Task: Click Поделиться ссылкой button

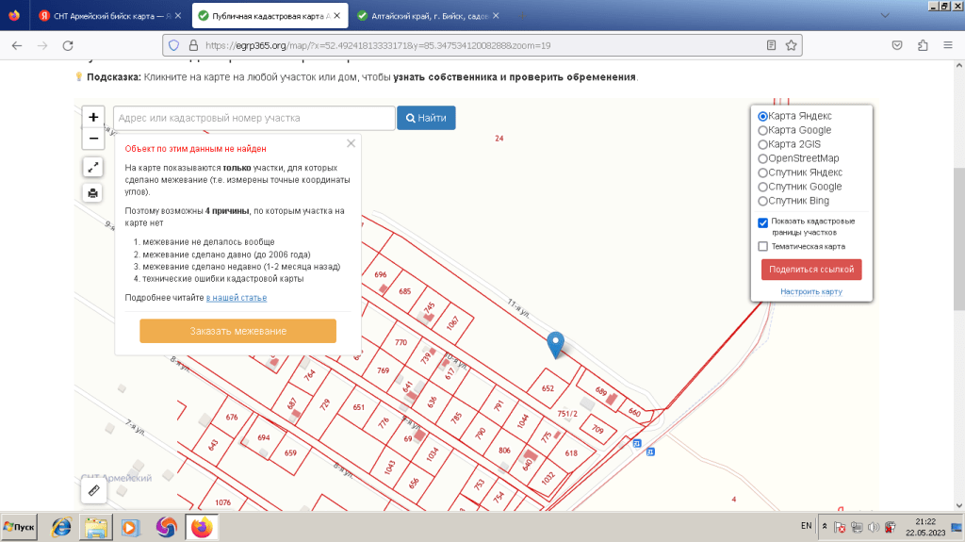Action: click(x=811, y=270)
